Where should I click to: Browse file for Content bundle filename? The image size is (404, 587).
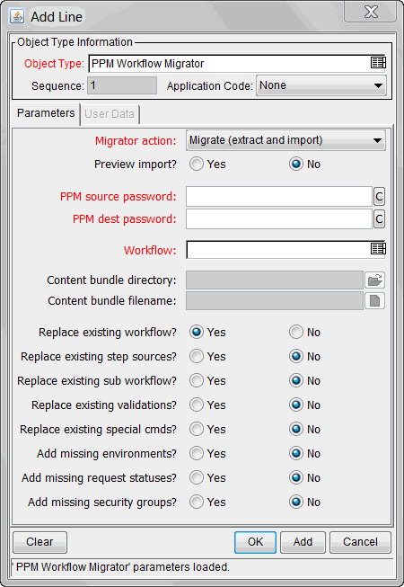pos(375,300)
